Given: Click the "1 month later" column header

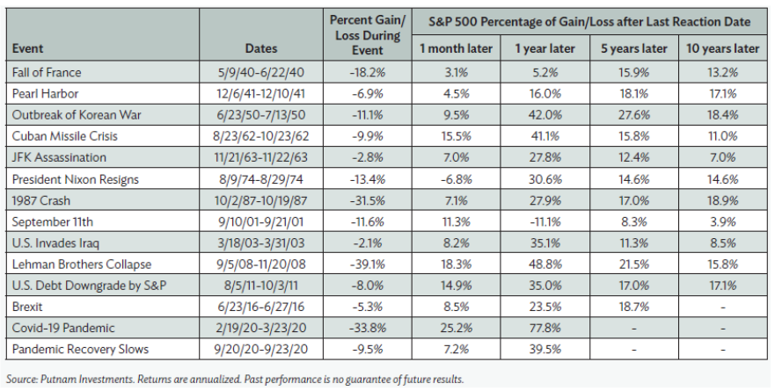Looking at the screenshot, I should pyautogui.click(x=456, y=49).
